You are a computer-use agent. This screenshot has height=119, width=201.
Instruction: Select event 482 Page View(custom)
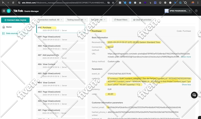coord(61,103)
